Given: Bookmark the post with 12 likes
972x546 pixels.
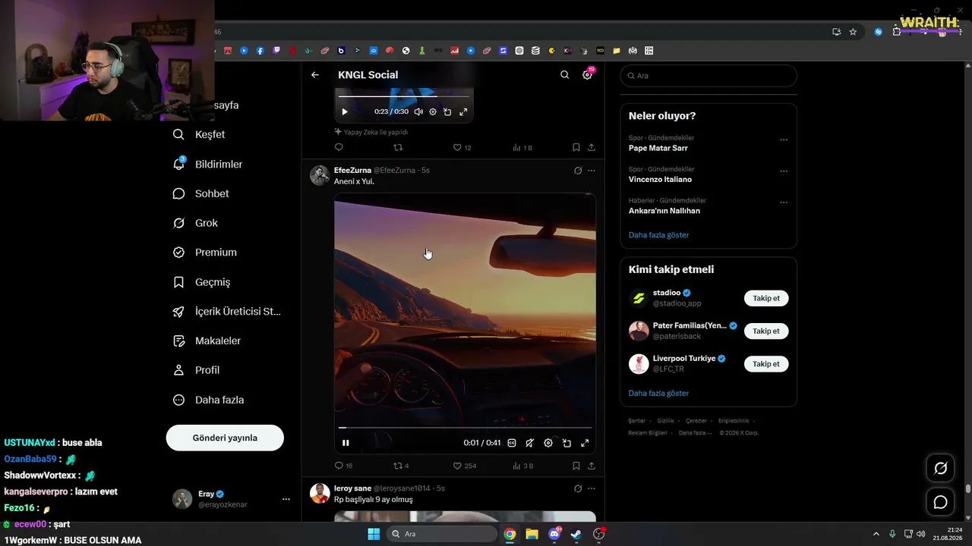Looking at the screenshot, I should [x=576, y=147].
